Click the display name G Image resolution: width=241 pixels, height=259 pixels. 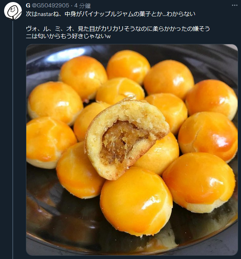(x=28, y=6)
